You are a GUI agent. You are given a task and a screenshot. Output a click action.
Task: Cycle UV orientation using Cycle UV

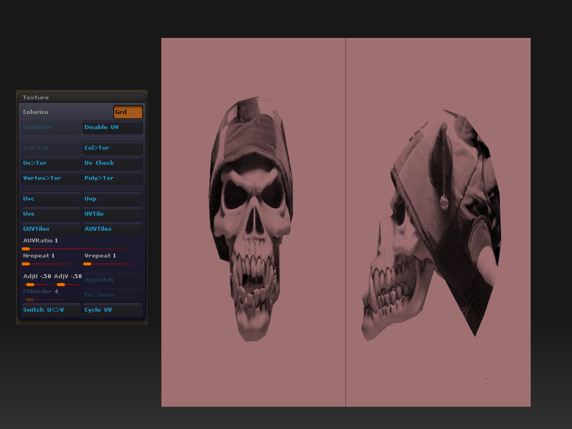click(x=112, y=309)
